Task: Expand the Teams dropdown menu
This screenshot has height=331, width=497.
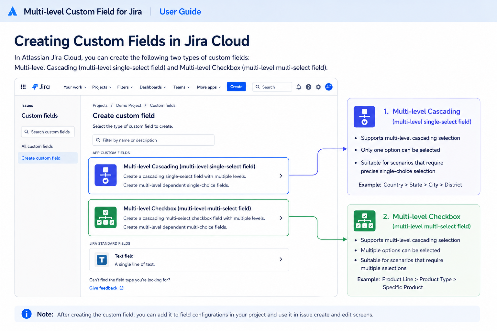Action: coord(182,87)
